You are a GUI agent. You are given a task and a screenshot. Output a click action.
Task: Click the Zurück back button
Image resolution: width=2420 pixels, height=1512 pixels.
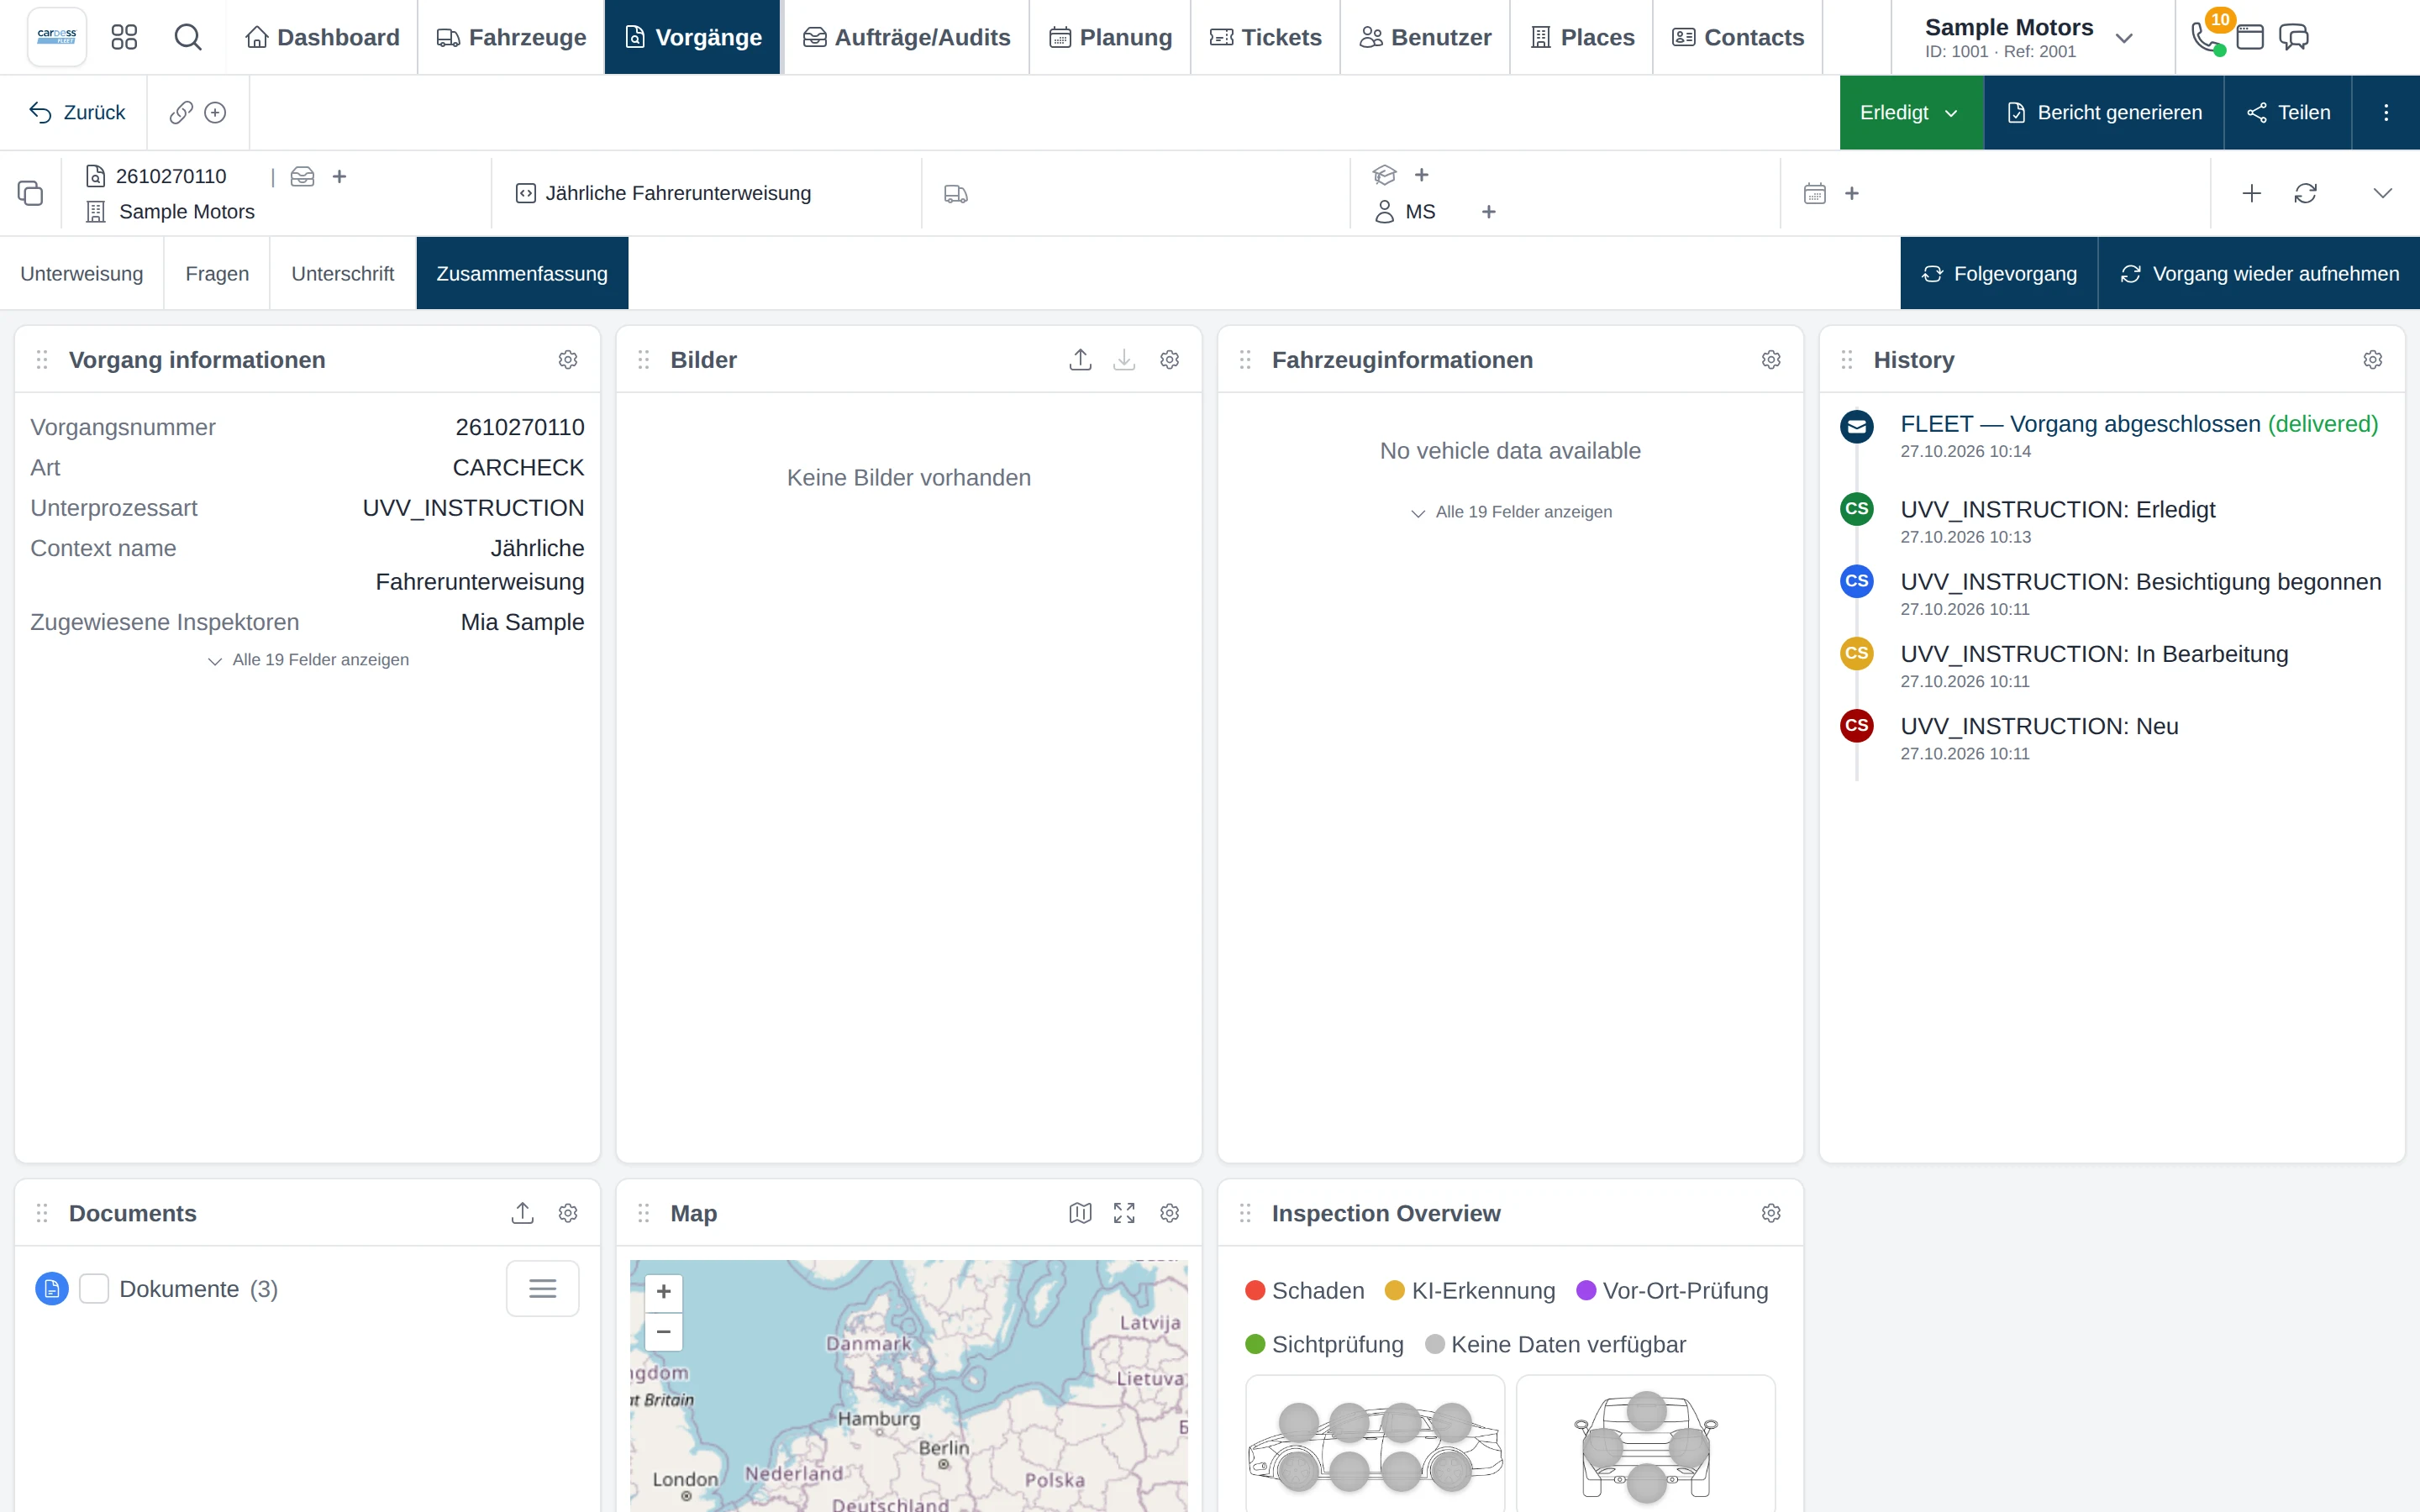pyautogui.click(x=76, y=112)
